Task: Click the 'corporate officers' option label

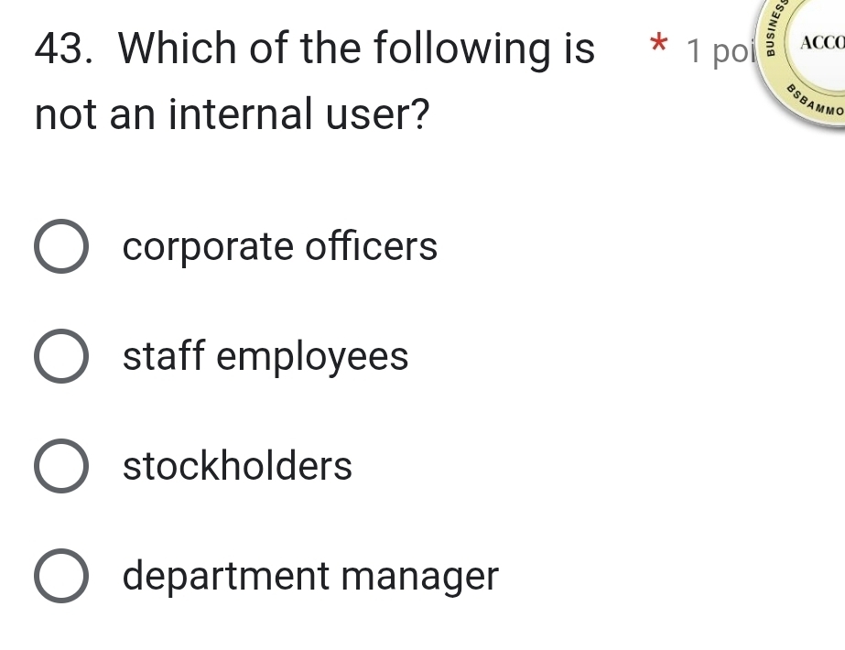Action: (x=280, y=247)
